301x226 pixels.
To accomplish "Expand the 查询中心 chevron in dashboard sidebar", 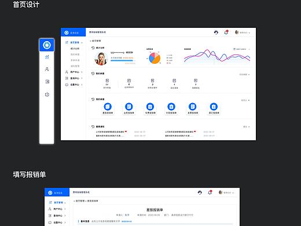I will point(82,78).
